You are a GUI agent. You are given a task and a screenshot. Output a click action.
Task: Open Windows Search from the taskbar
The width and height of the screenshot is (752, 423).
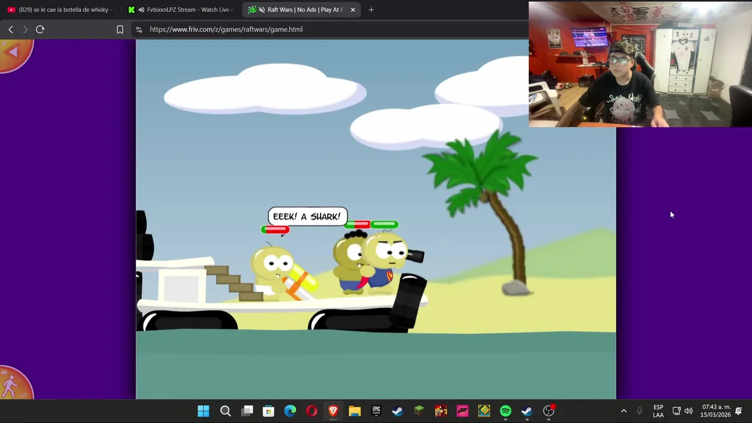click(226, 411)
